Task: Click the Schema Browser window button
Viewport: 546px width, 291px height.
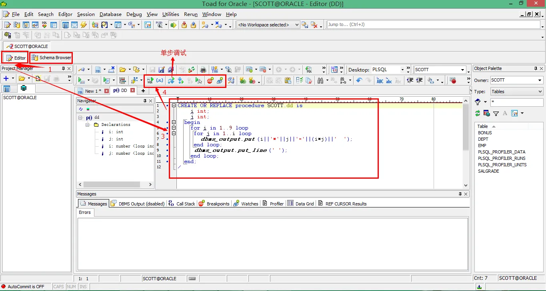Action: [x=51, y=58]
